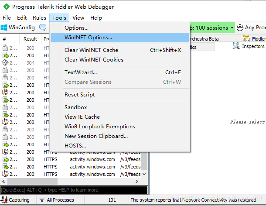The width and height of the screenshot is (266, 206).
Task: Select the 304 result session row
Action: click(x=25, y=63)
